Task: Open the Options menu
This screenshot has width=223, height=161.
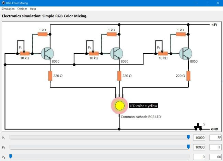Action: coord(22,9)
